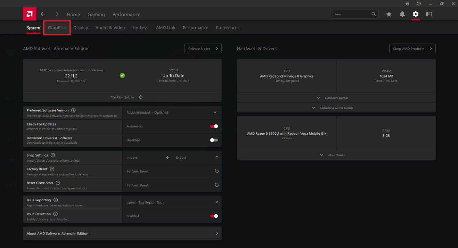Toggle the sidebar panel icon
The image size is (458, 248).
pyautogui.click(x=429, y=14)
